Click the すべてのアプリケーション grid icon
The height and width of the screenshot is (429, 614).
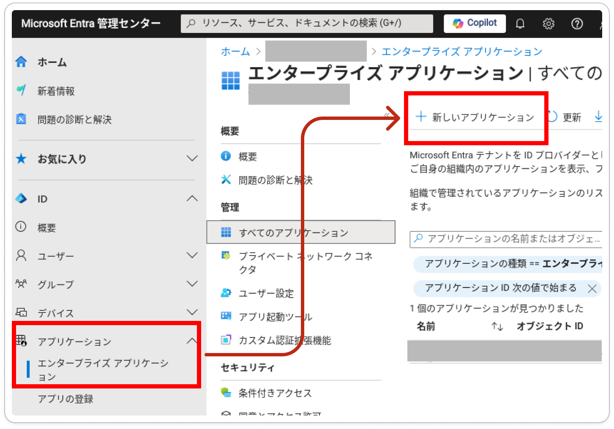tap(226, 232)
